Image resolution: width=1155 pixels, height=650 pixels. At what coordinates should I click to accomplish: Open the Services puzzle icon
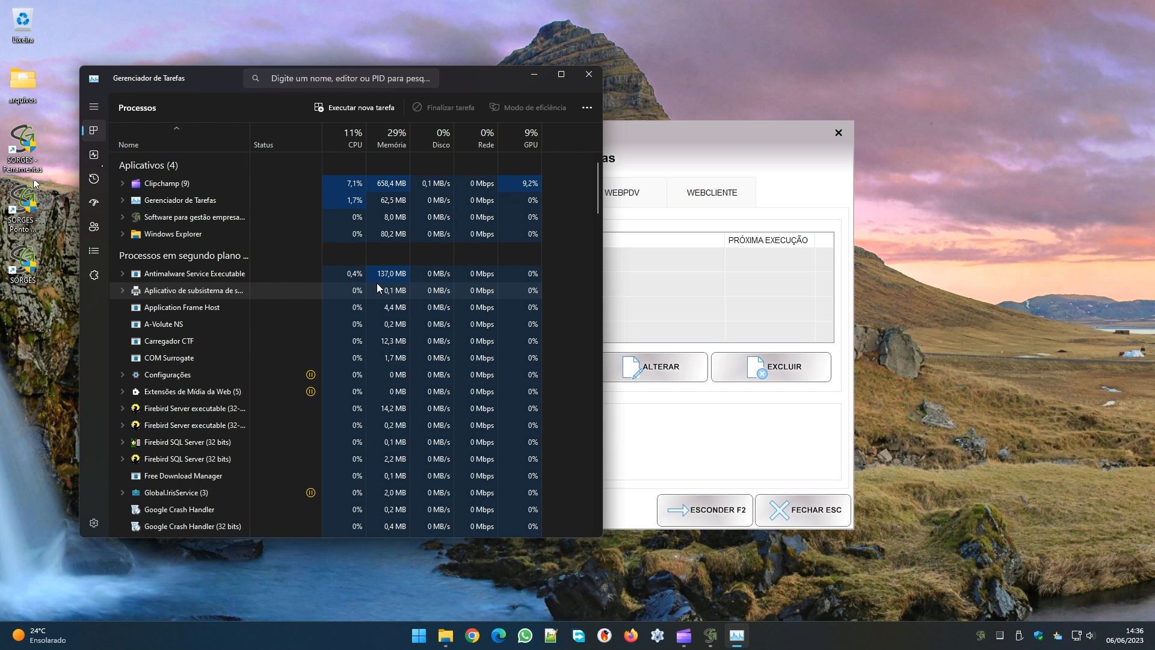[x=94, y=275]
